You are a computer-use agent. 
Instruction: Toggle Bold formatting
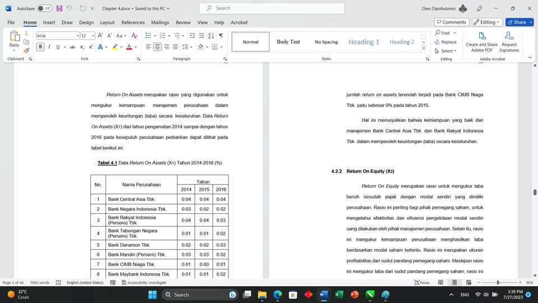(40, 47)
